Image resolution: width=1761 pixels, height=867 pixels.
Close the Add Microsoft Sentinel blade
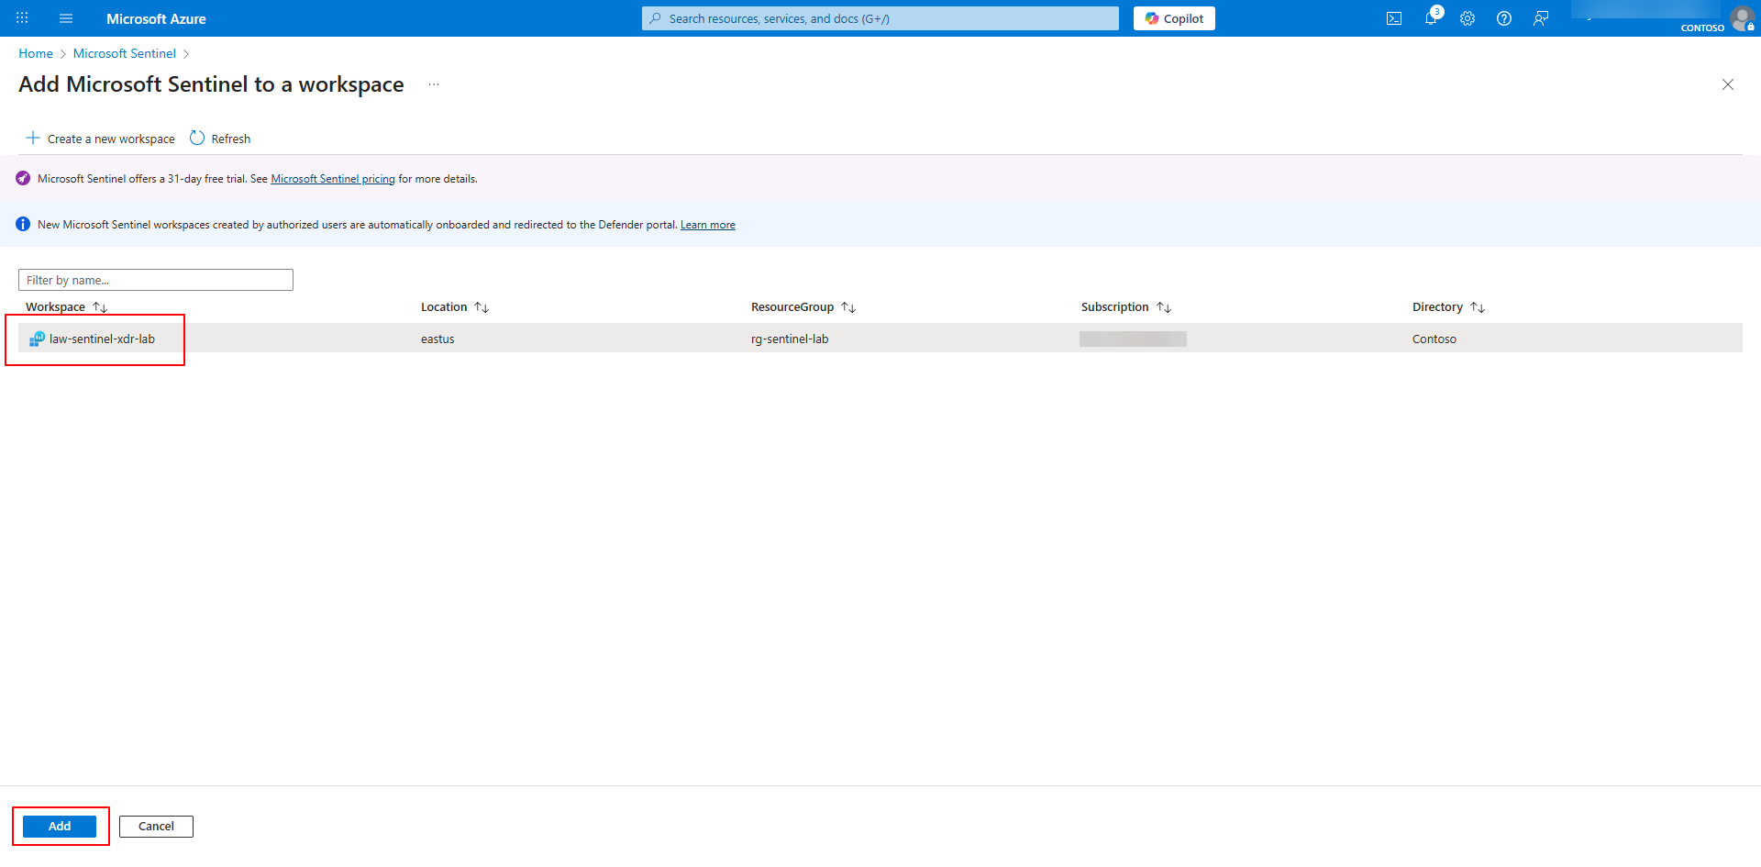click(1728, 84)
